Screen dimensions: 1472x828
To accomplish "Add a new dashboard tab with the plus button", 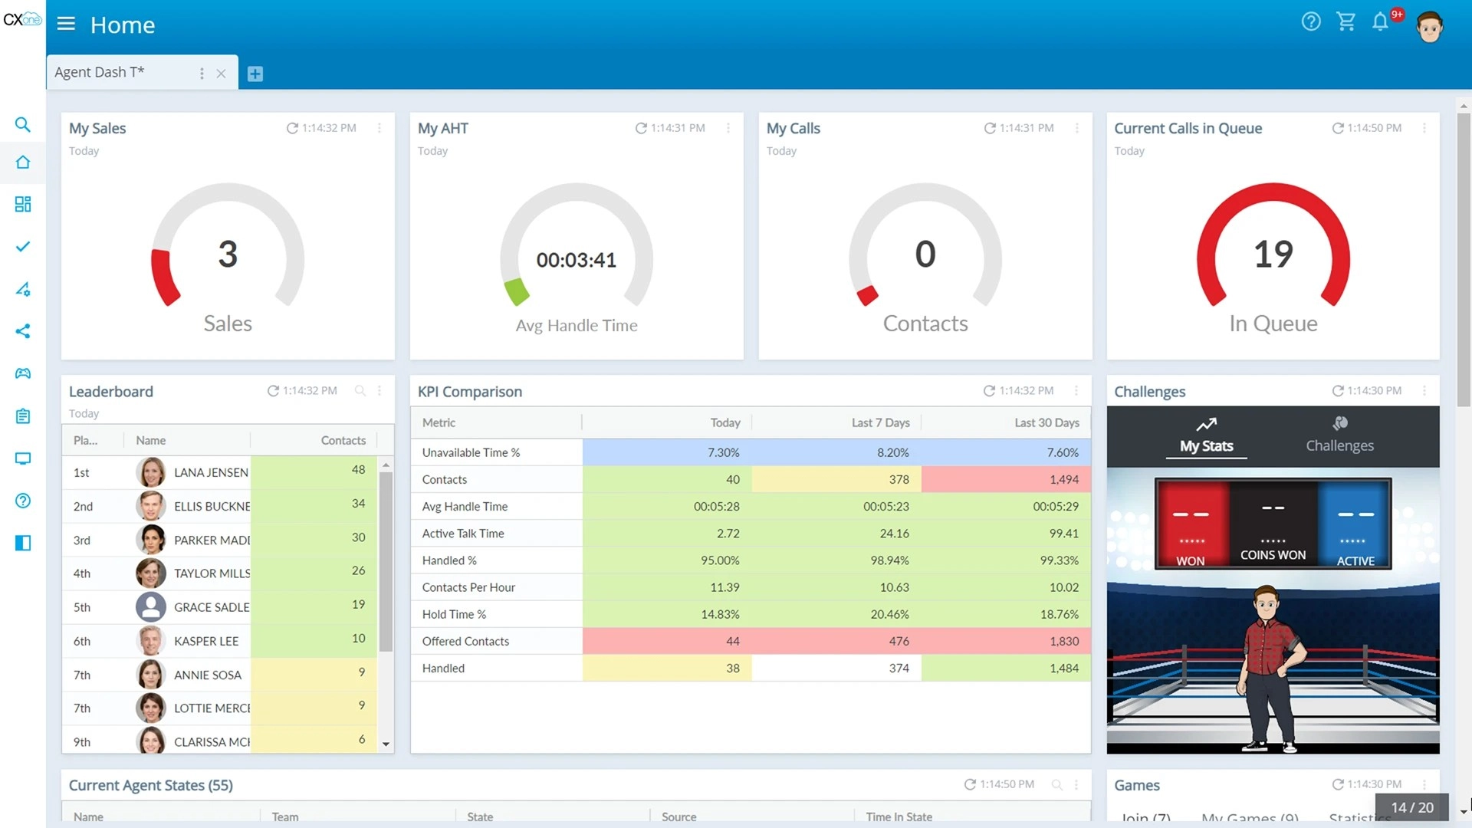I will 255,73.
